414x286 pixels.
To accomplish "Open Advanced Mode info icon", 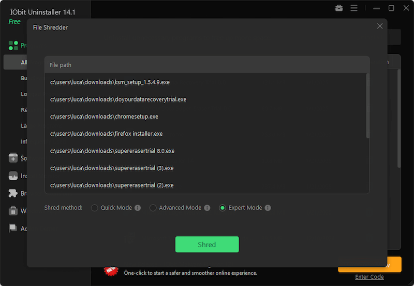I will (x=207, y=208).
